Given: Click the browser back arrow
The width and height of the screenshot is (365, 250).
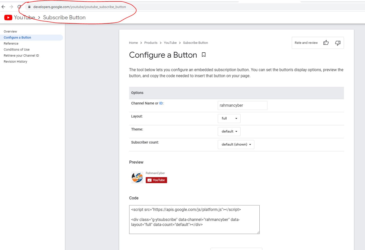Looking at the screenshot, I should coord(3,7).
